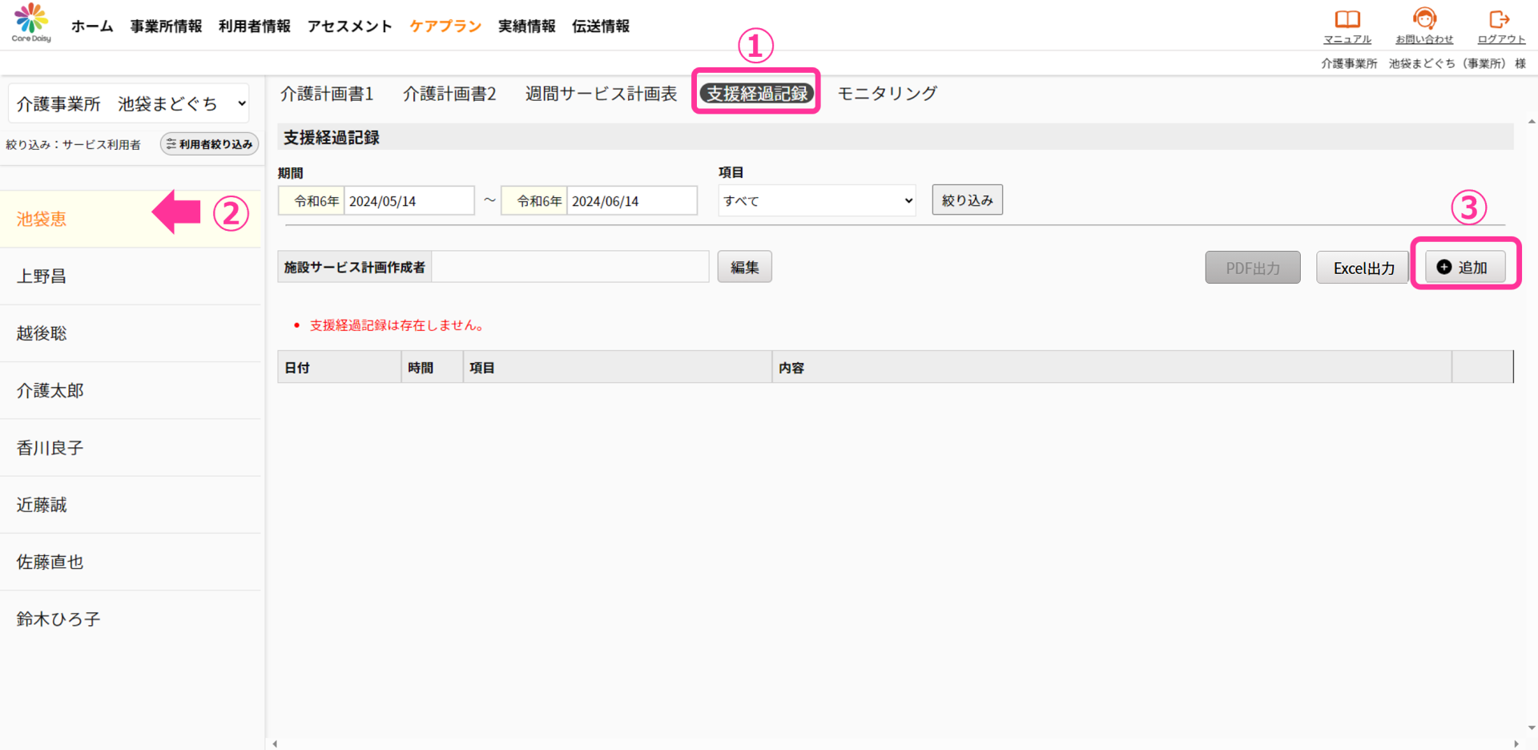Open the マニュアル book icon
This screenshot has width=1538, height=750.
coord(1347,19)
